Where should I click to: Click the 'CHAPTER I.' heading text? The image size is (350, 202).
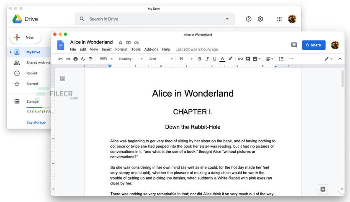pyautogui.click(x=193, y=112)
